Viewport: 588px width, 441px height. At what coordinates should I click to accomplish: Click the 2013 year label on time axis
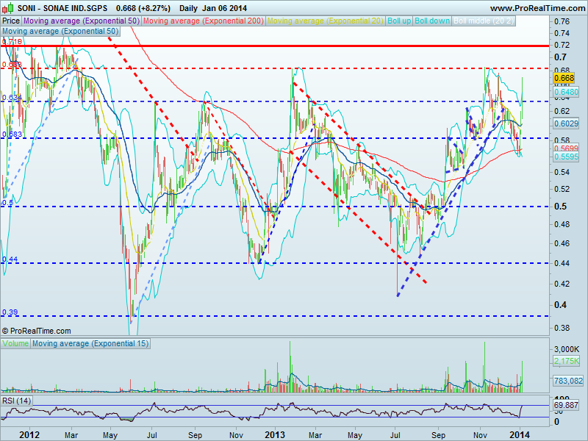[275, 434]
